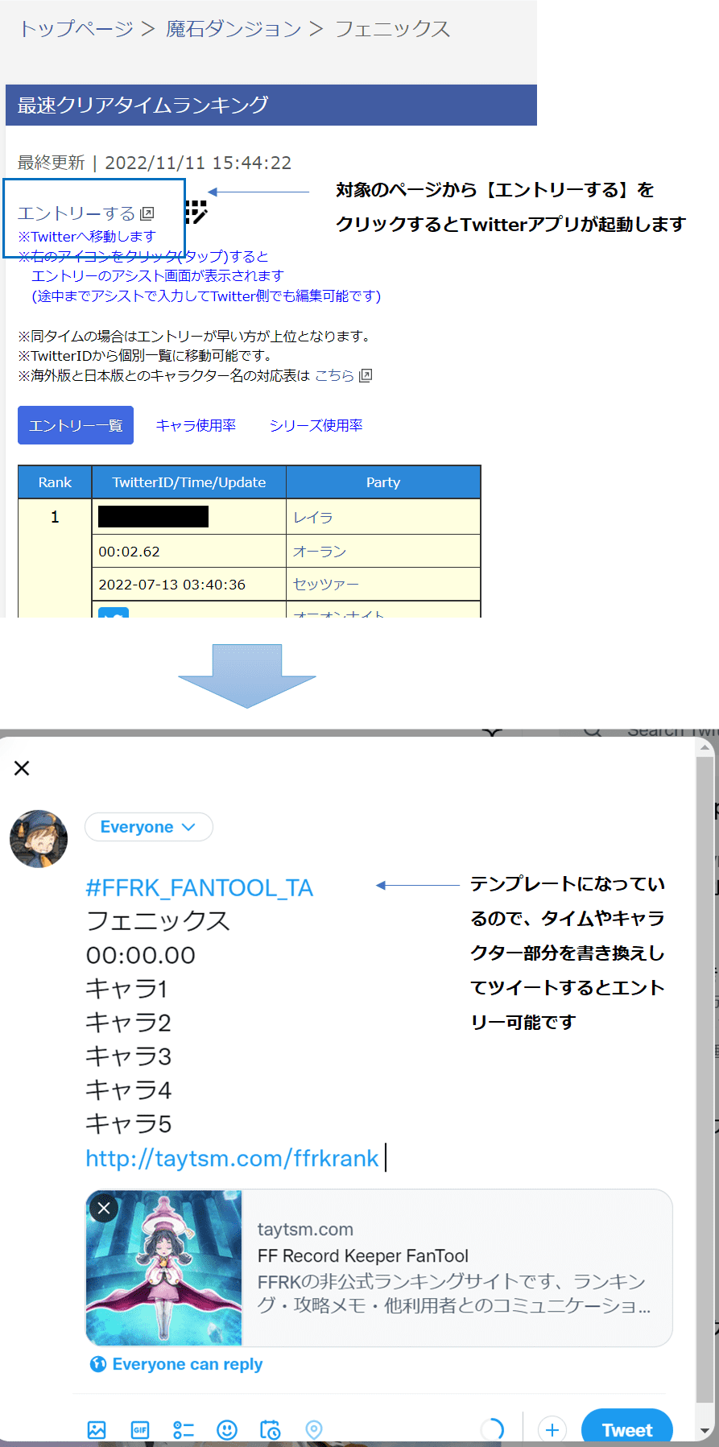
Task: Click the entry assist grid icon
Action: coord(196,212)
